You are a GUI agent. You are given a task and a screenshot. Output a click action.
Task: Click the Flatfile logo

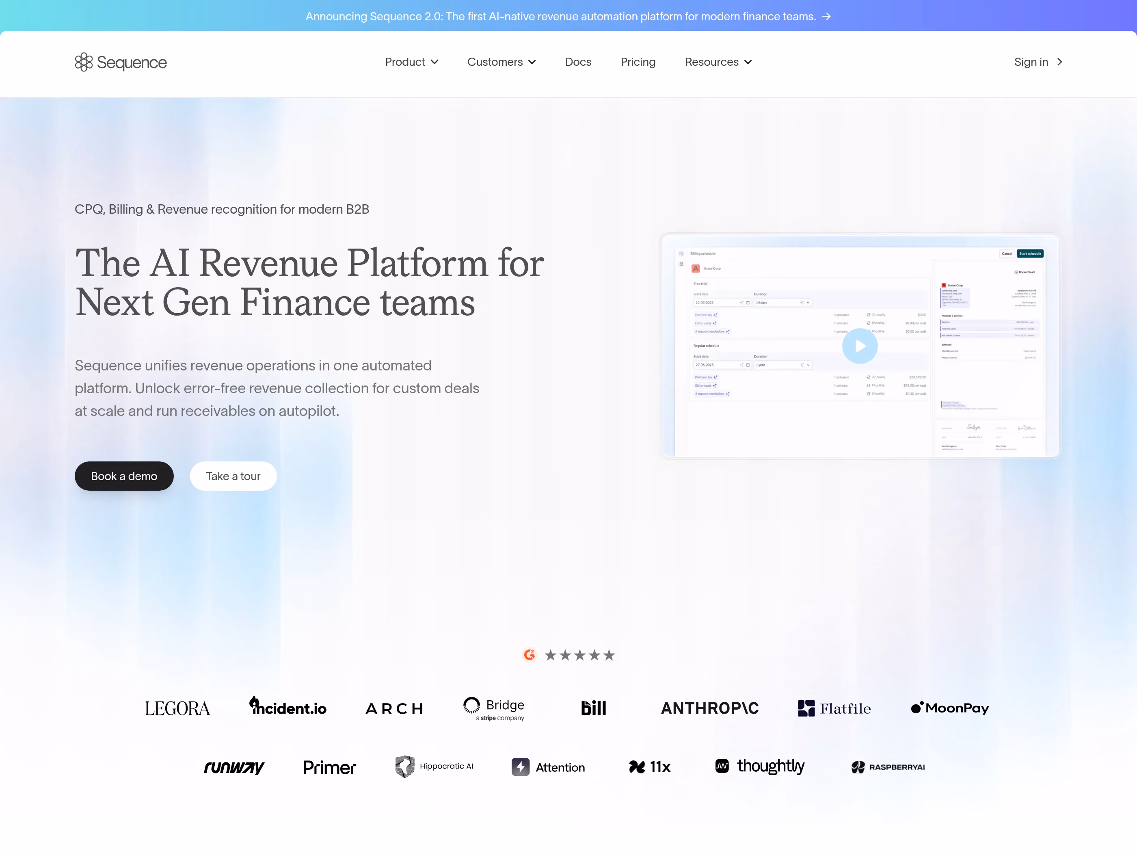834,708
